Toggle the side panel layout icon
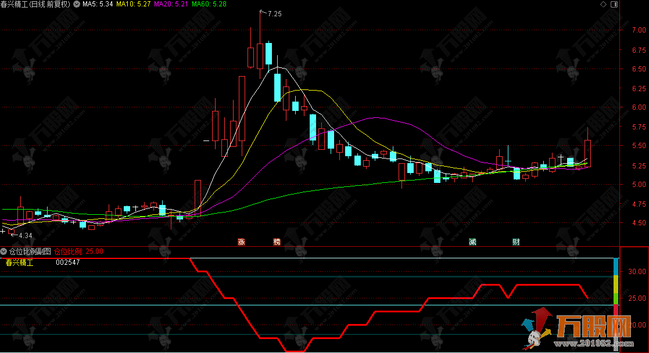 coord(614,4)
